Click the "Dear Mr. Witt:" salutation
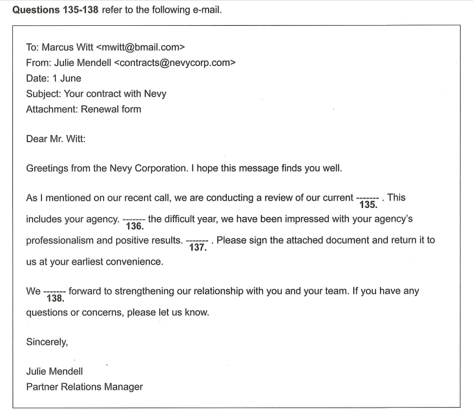The image size is (473, 418). [x=56, y=140]
